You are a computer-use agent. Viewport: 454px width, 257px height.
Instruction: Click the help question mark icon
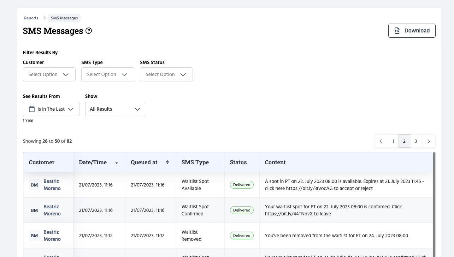[x=89, y=31]
